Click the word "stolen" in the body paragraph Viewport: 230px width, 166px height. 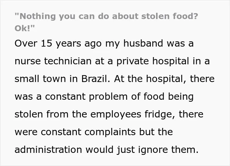tap(29, 114)
